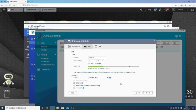Toggle the enabled space reclaim checkbox
This screenshot has height=110, width=196.
[74, 83]
